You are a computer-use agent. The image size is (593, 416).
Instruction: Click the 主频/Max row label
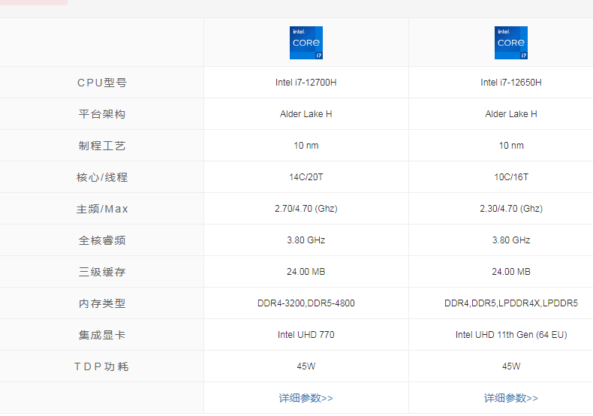(x=102, y=209)
